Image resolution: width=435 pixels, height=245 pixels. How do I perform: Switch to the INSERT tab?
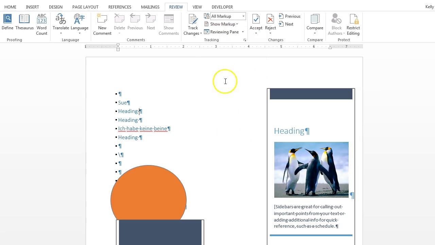coord(32,7)
